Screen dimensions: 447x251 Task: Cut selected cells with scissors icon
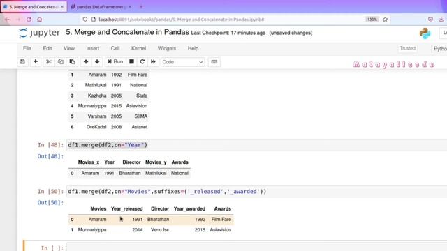point(49,62)
